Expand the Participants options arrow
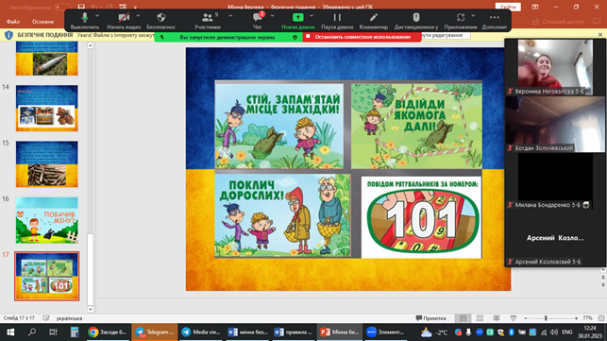Image resolution: width=607 pixels, height=341 pixels. [x=230, y=16]
